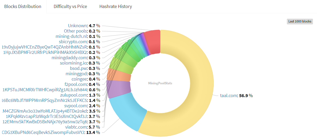The image size is (317, 139).
Task: Open address link ending CtQvkf3J
Action: [46, 116]
